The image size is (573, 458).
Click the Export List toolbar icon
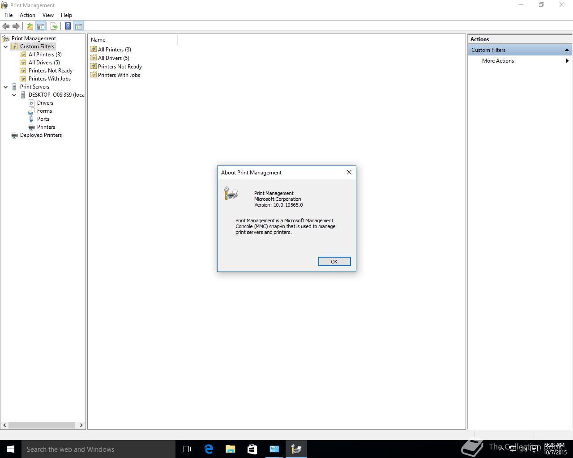[54, 26]
